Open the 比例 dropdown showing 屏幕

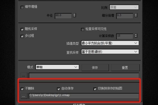(x=124, y=7)
